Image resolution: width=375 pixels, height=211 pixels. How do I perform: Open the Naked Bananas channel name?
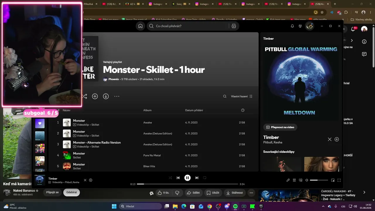[x=24, y=190]
